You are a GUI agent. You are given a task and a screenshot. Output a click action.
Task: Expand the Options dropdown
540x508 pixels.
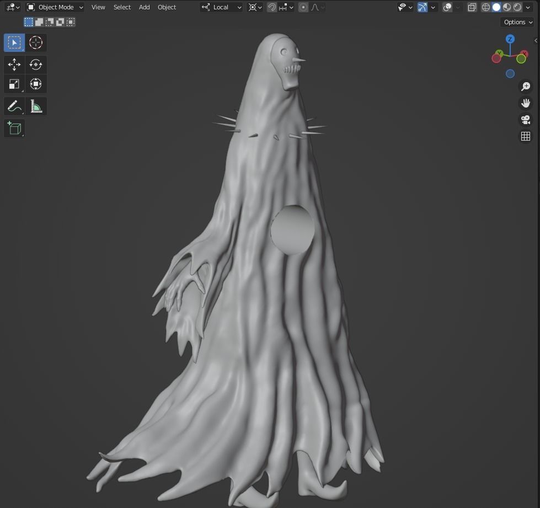click(x=516, y=22)
